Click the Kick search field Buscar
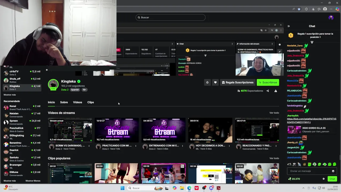 (170, 17)
